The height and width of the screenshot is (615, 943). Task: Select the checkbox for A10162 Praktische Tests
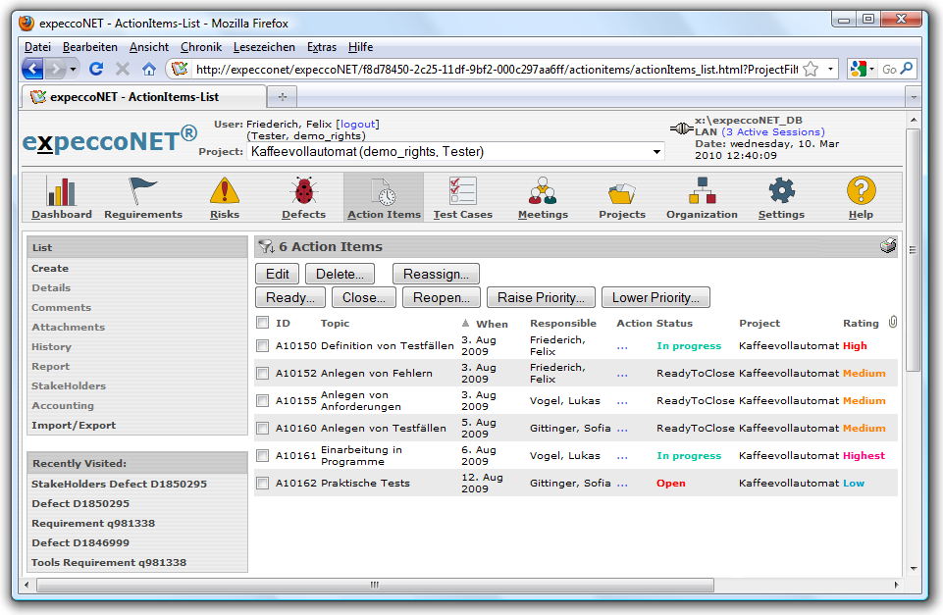(262, 484)
